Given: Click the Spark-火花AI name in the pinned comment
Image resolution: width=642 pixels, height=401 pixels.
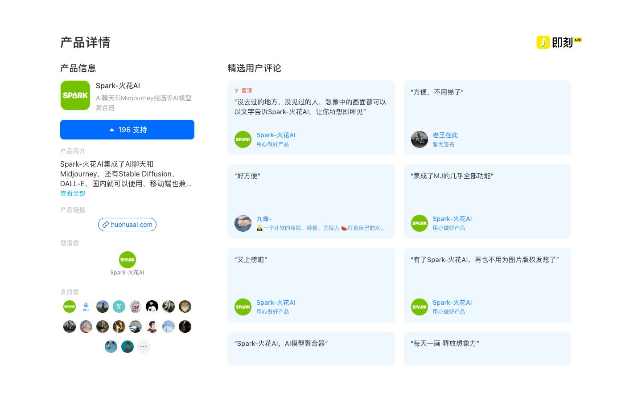Looking at the screenshot, I should [276, 135].
